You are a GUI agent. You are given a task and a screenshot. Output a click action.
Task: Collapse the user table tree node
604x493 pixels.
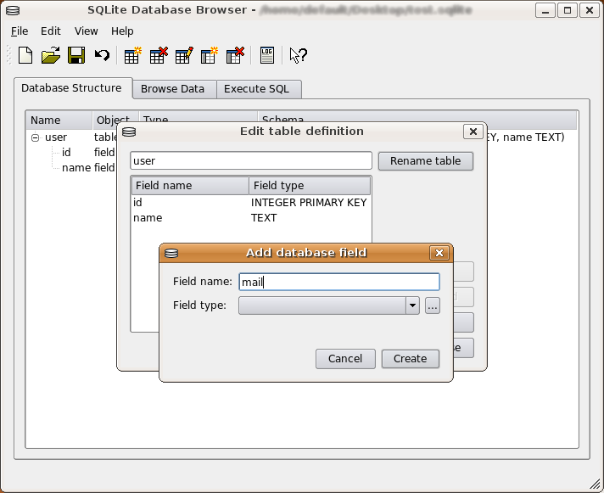[x=36, y=137]
